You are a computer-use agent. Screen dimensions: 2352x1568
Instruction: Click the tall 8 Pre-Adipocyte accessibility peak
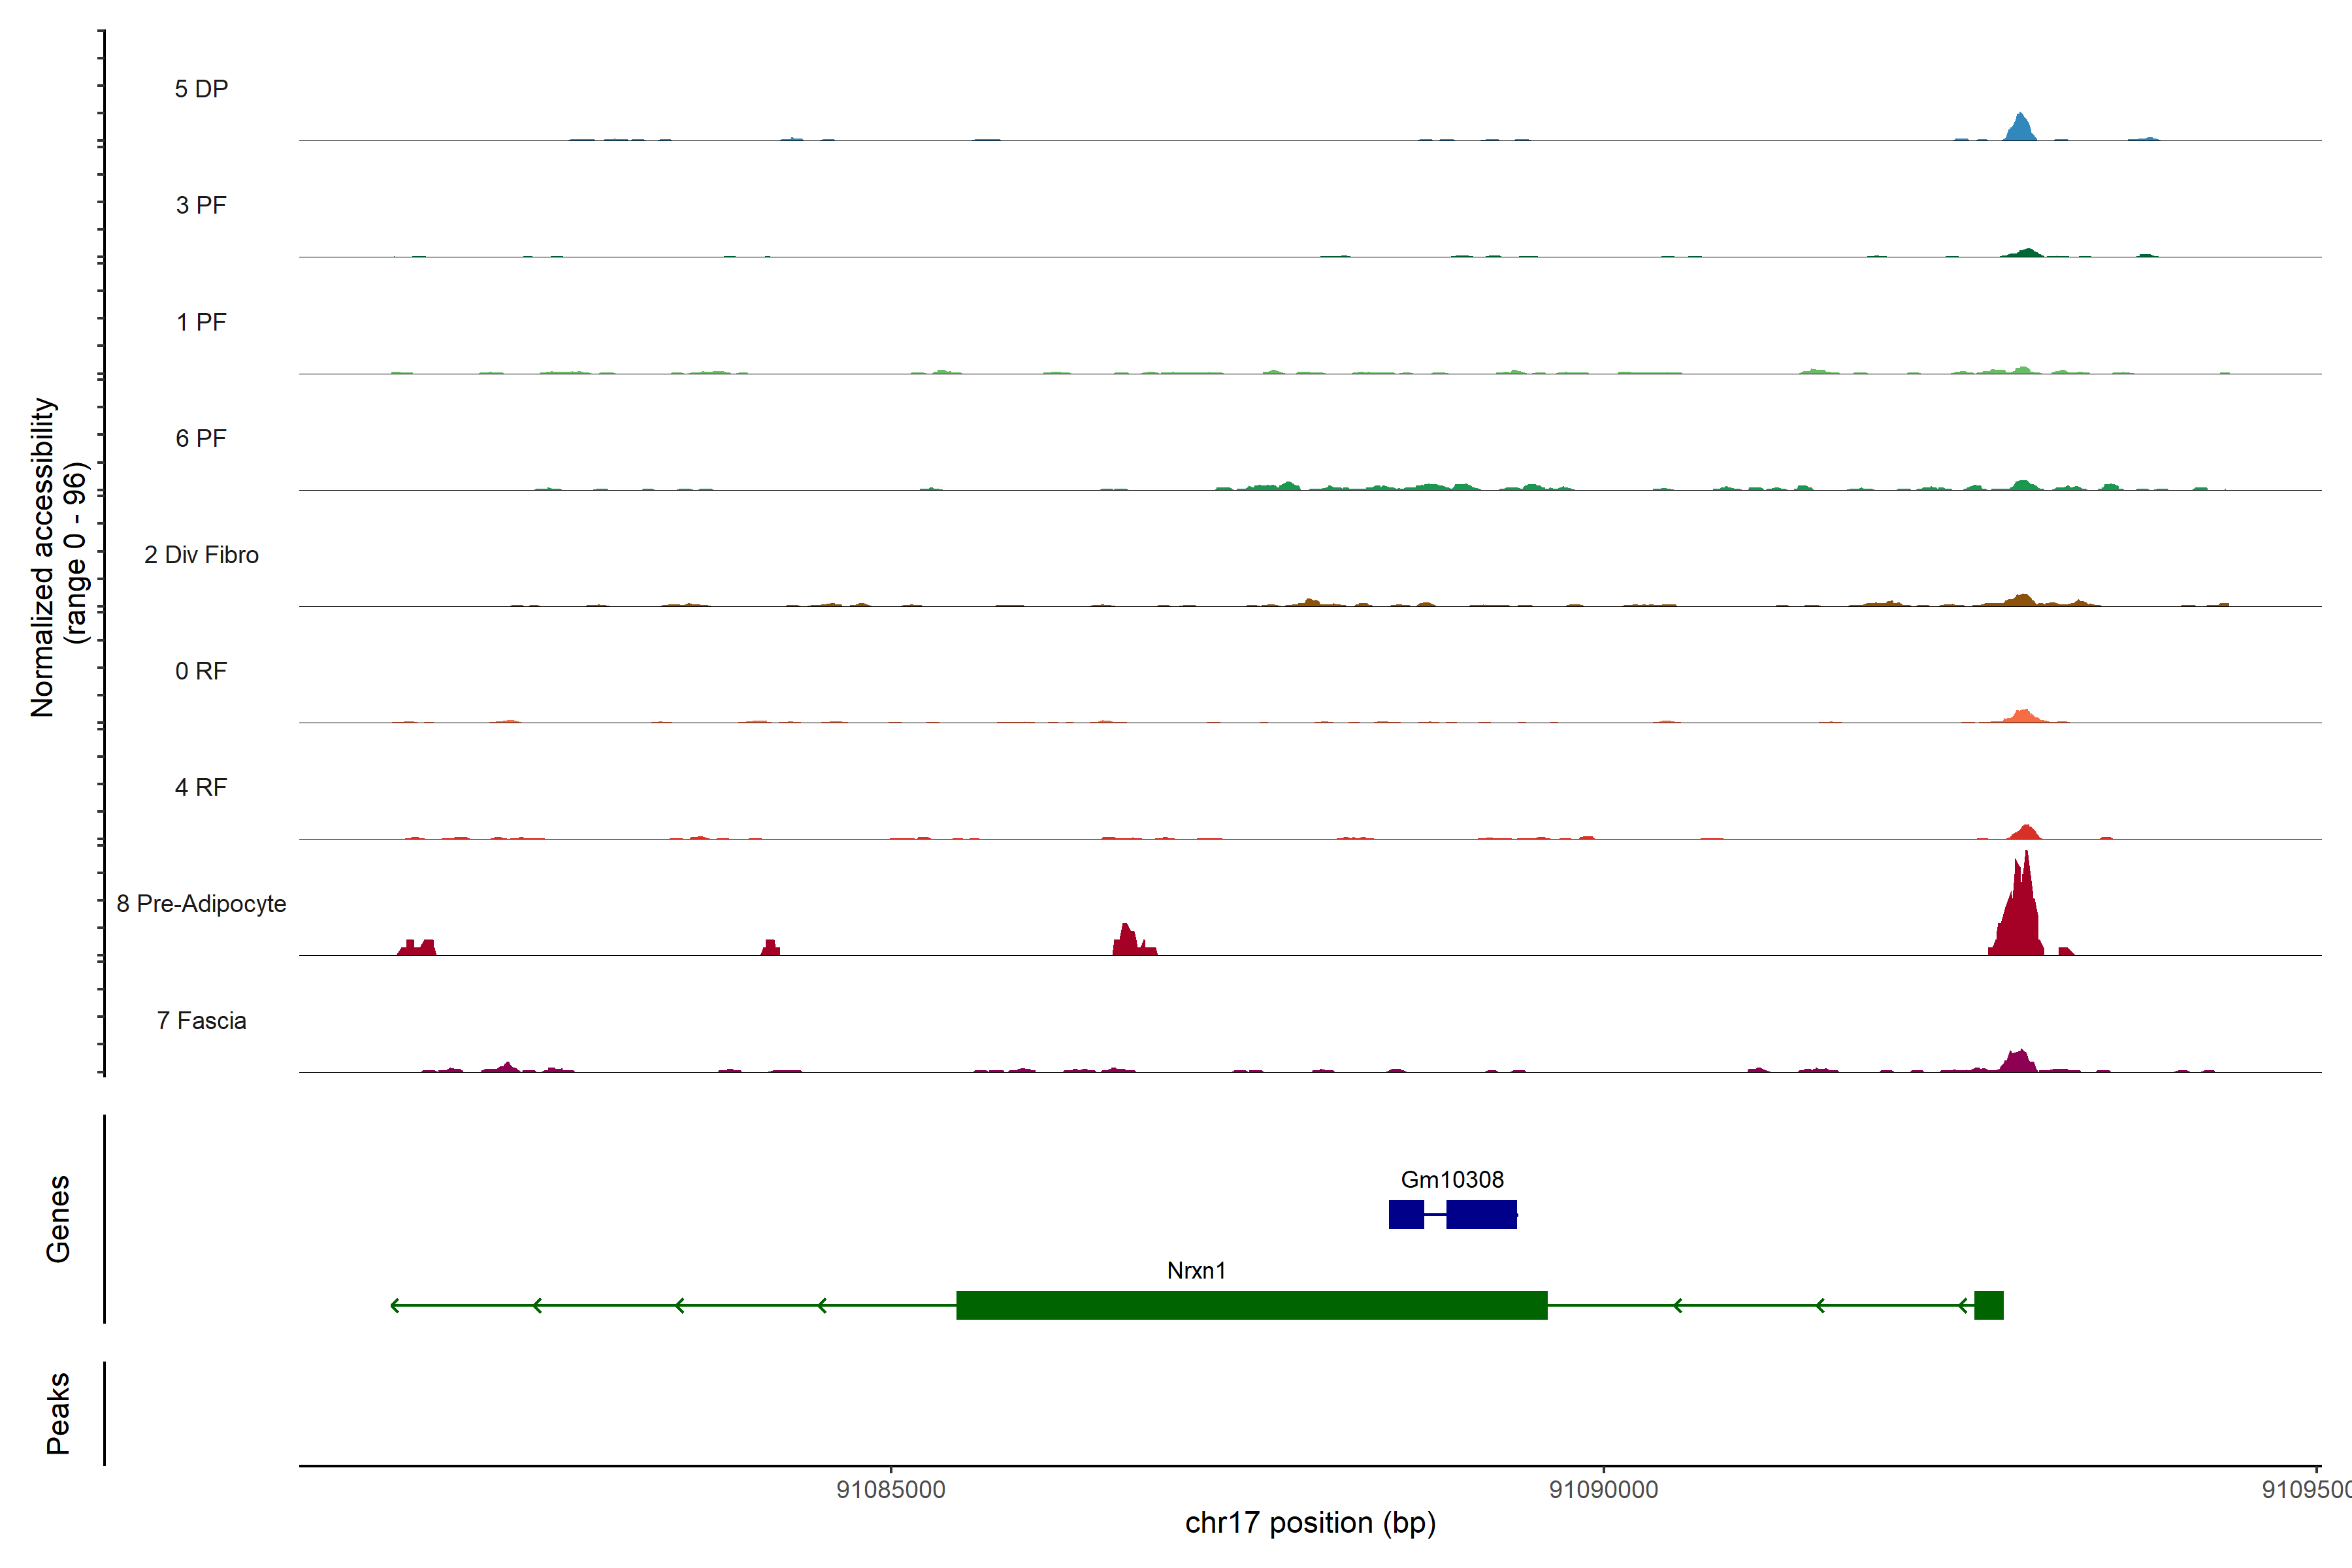(x=2019, y=915)
